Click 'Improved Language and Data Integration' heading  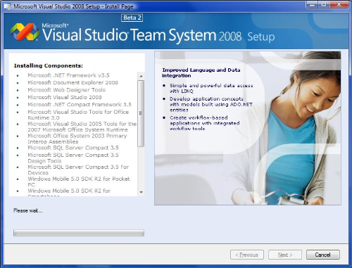tap(201, 72)
